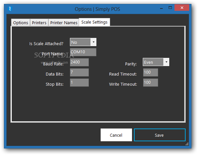The width and height of the screenshot is (198, 155).
Task: Click the 'Data Bits:' label
Action: tap(55, 74)
